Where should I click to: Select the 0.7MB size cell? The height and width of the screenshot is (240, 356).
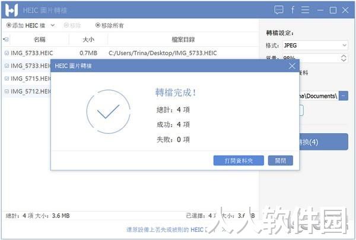(88, 53)
